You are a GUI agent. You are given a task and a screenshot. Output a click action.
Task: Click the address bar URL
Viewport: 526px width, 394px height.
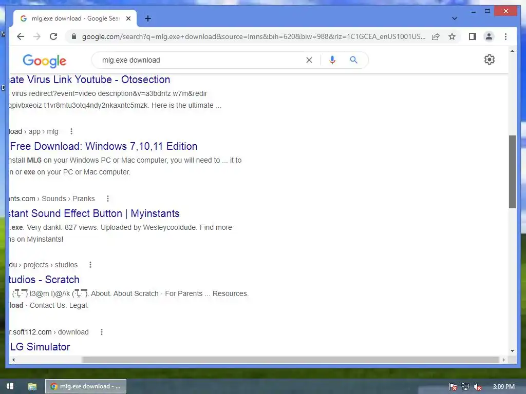254,36
